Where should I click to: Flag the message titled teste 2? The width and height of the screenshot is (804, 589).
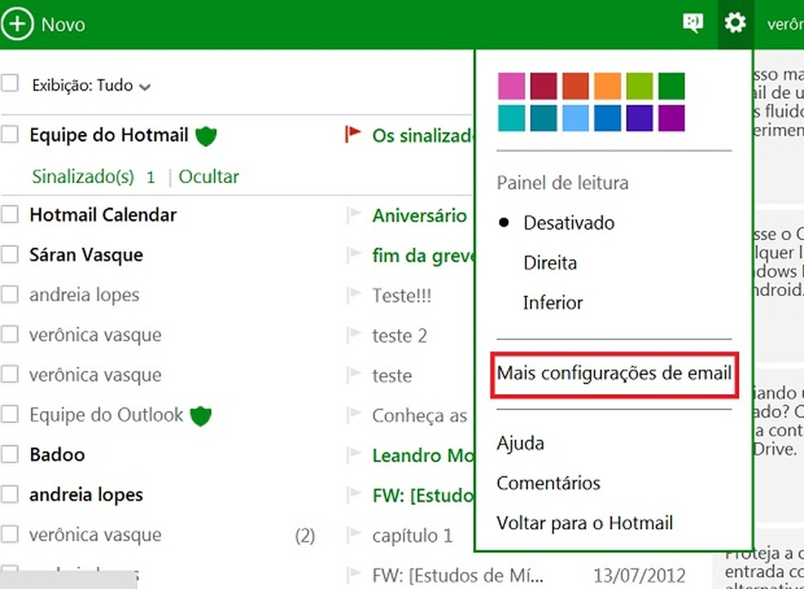[x=353, y=336]
